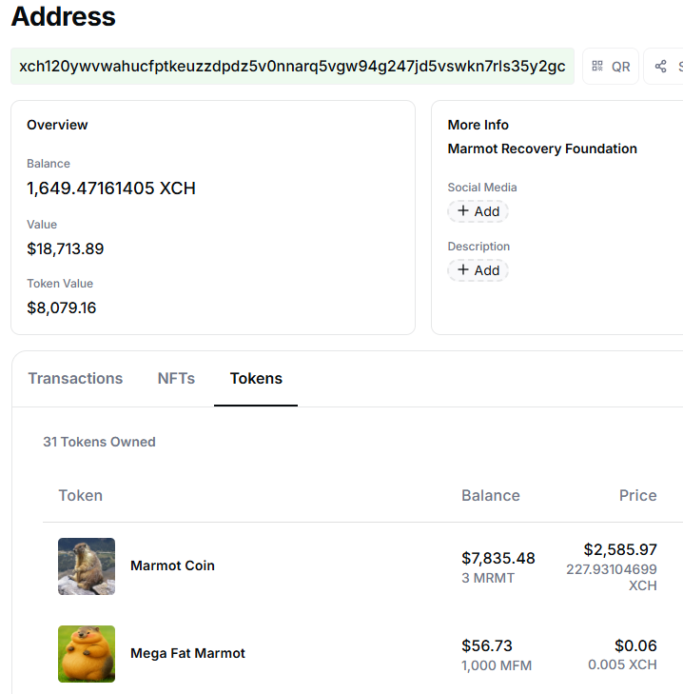Screen dimensions: 683x694
Task: Click the Token column header
Action: click(81, 495)
